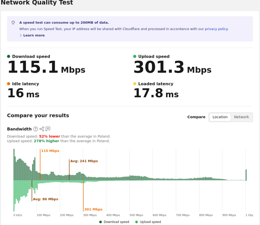260x225 pixels.
Task: Select the Location compare tab
Action: coord(220,117)
